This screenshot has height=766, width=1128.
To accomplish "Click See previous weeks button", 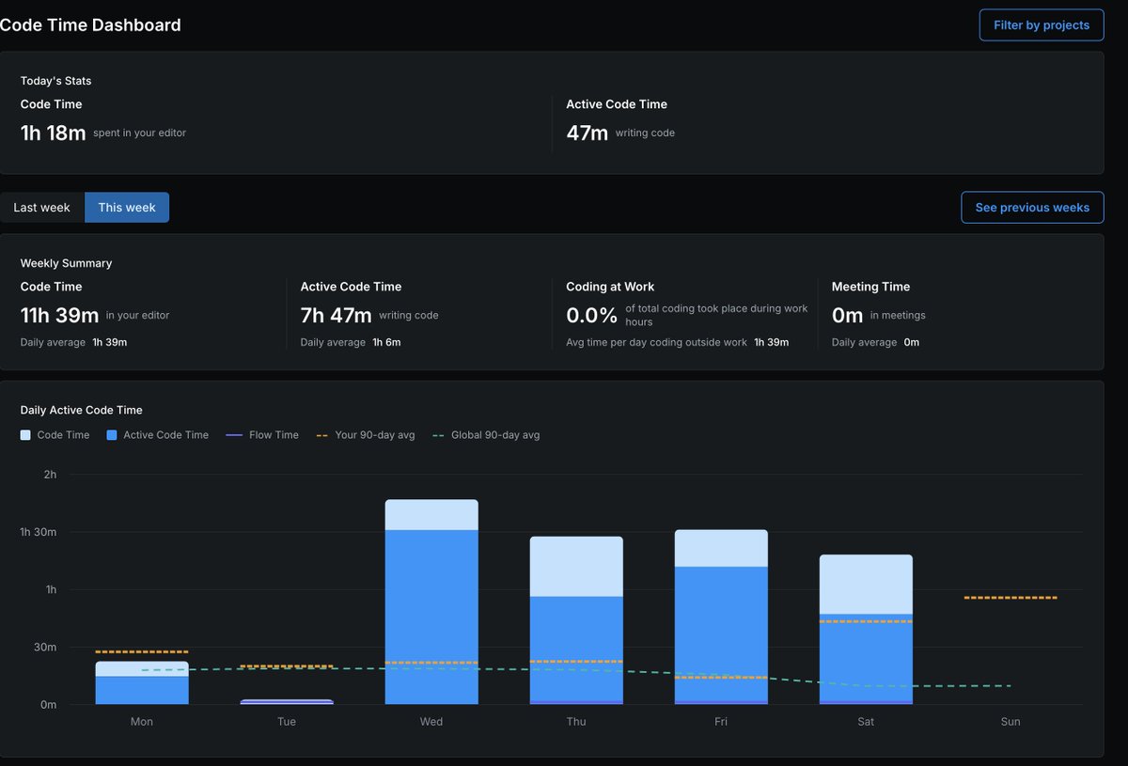I will (1032, 208).
